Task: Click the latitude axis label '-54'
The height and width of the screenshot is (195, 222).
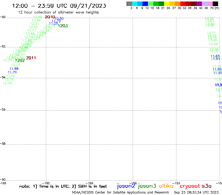Action: (x=3, y=77)
